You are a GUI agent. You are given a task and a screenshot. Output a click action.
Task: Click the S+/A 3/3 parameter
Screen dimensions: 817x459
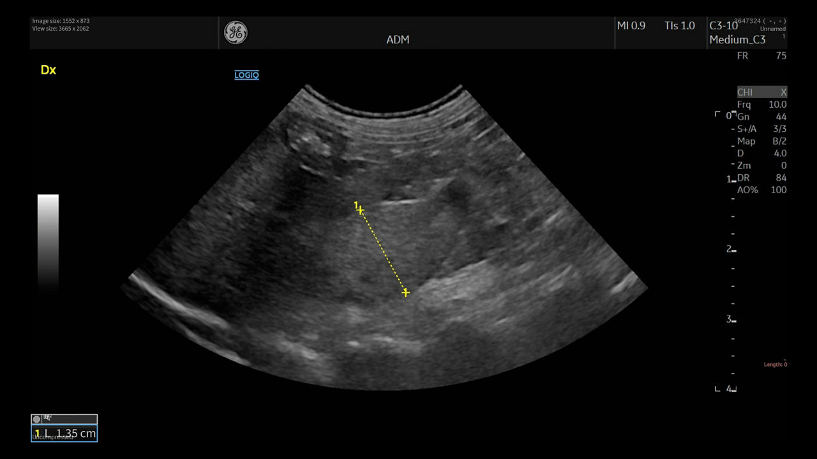tap(761, 129)
